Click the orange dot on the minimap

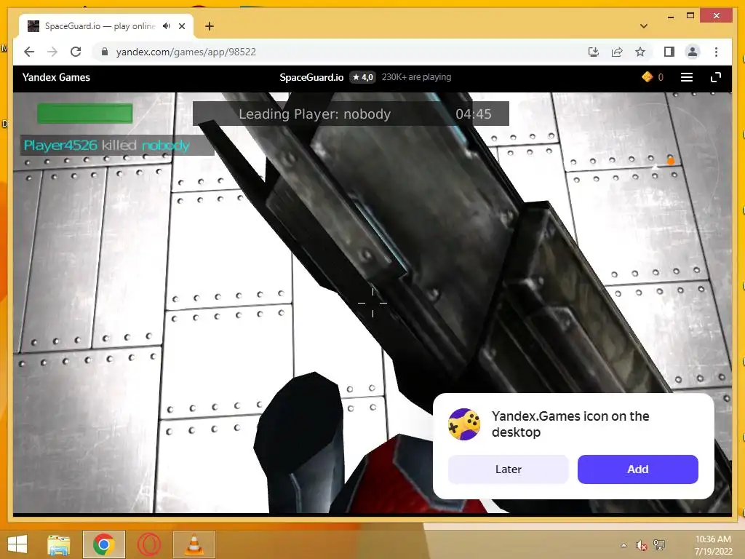[670, 161]
